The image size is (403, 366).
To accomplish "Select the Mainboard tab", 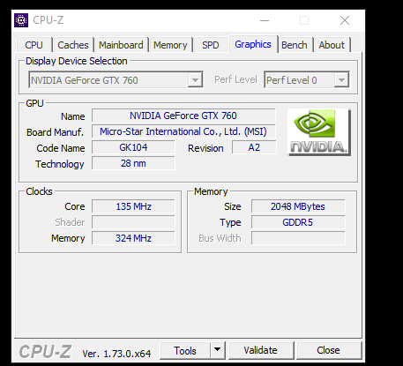I will (121, 45).
